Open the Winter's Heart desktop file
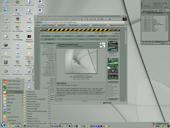 click(17, 2)
